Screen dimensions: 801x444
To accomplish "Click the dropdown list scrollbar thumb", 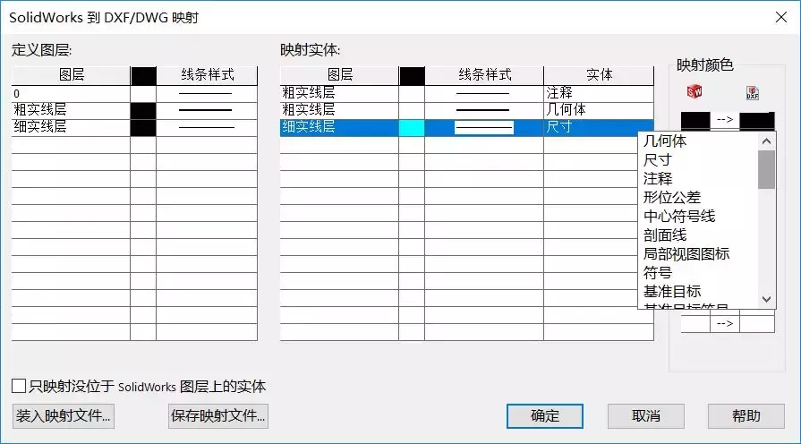I will [766, 169].
